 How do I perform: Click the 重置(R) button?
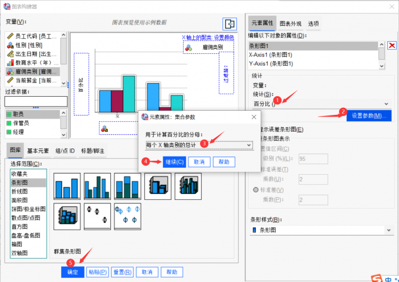point(123,272)
